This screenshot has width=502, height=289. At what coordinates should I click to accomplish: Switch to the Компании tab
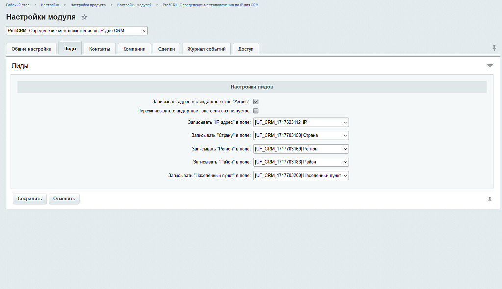point(134,49)
